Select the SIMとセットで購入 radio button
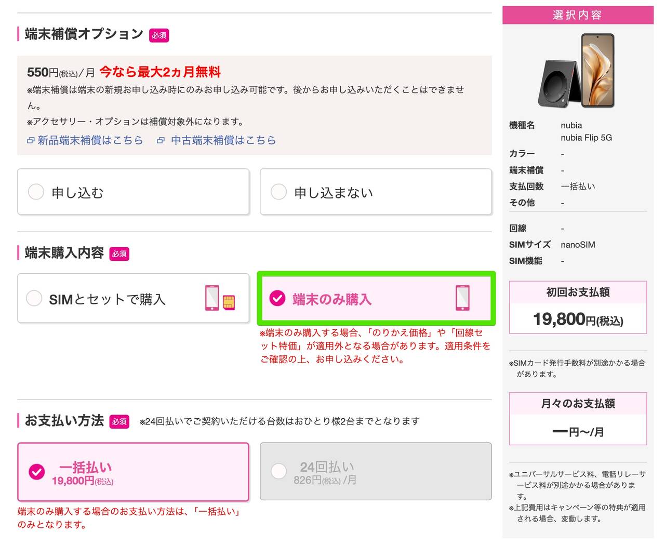 (x=34, y=298)
